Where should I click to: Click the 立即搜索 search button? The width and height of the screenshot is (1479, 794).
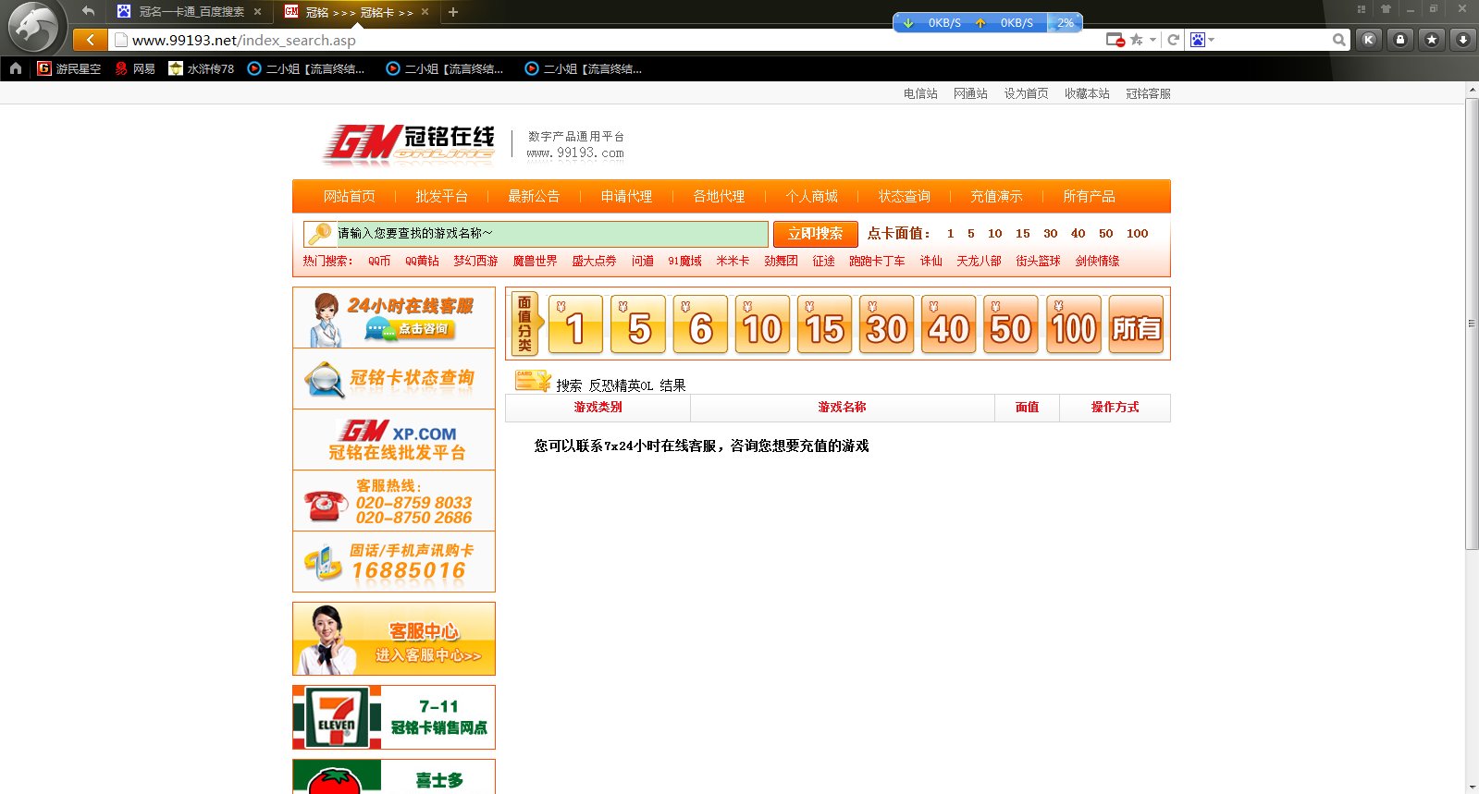coord(816,234)
